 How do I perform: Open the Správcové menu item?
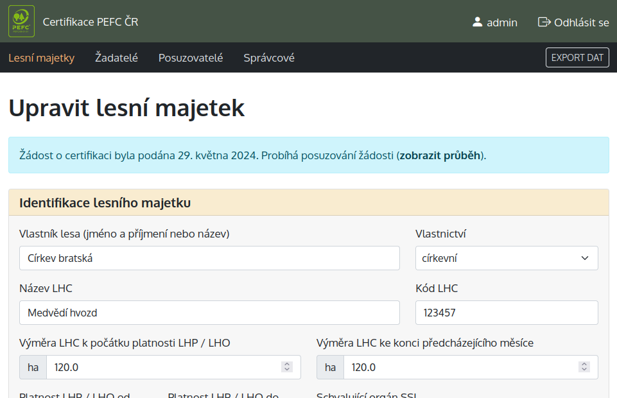point(269,58)
